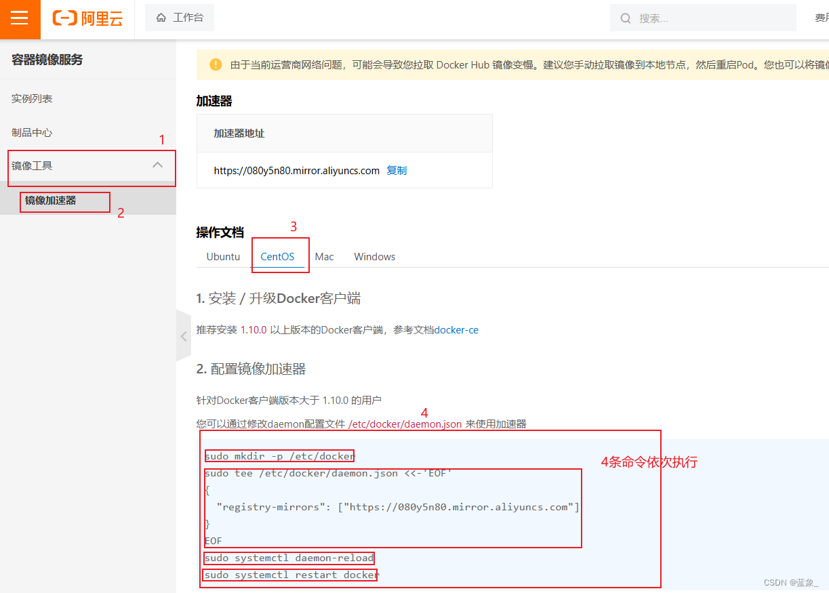The width and height of the screenshot is (829, 593).
Task: Click the 镜像工具 sidebar section
Action: point(88,165)
